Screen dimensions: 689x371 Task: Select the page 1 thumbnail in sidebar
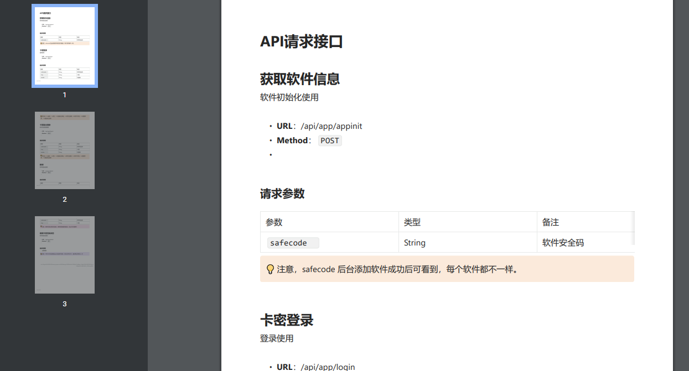64,45
